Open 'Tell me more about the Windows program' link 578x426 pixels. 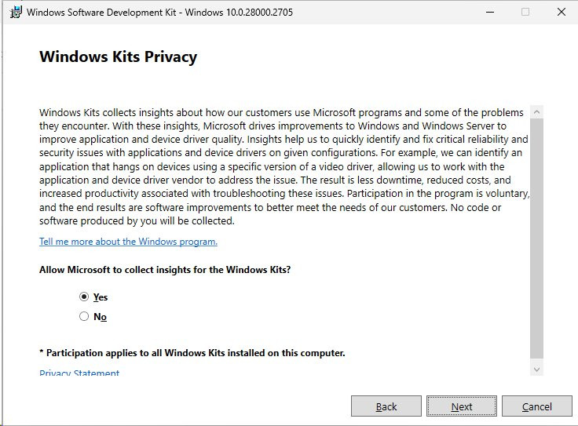tap(128, 242)
